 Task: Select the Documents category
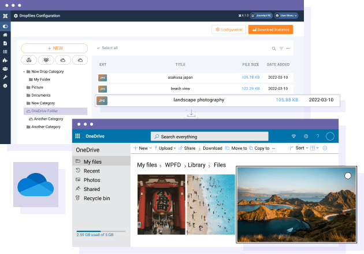[x=38, y=95]
